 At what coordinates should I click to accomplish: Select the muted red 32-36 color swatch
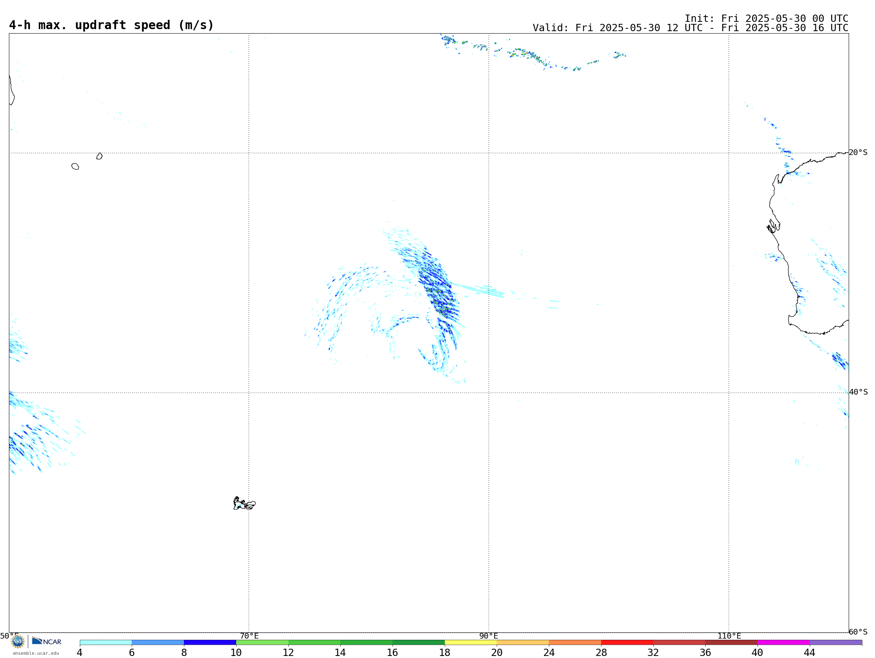[x=679, y=642]
